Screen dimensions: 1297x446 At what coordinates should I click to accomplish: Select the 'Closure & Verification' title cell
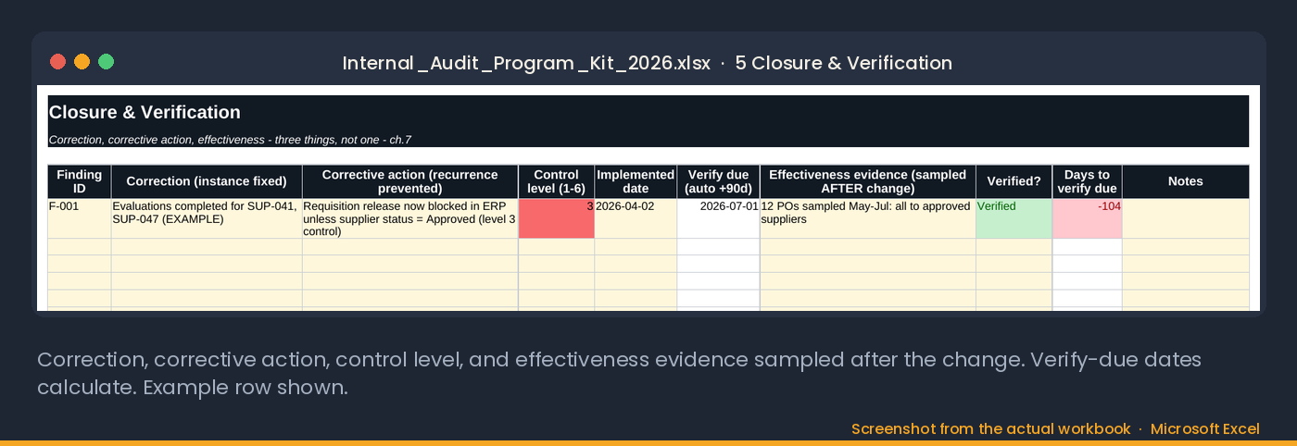648,113
